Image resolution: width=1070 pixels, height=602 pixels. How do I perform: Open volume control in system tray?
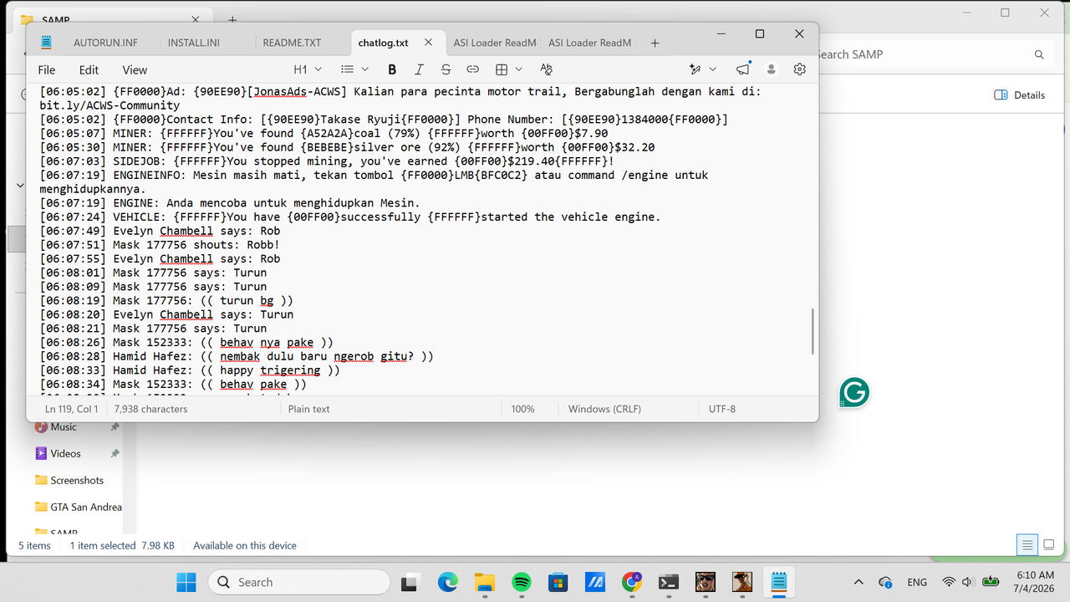point(968,582)
